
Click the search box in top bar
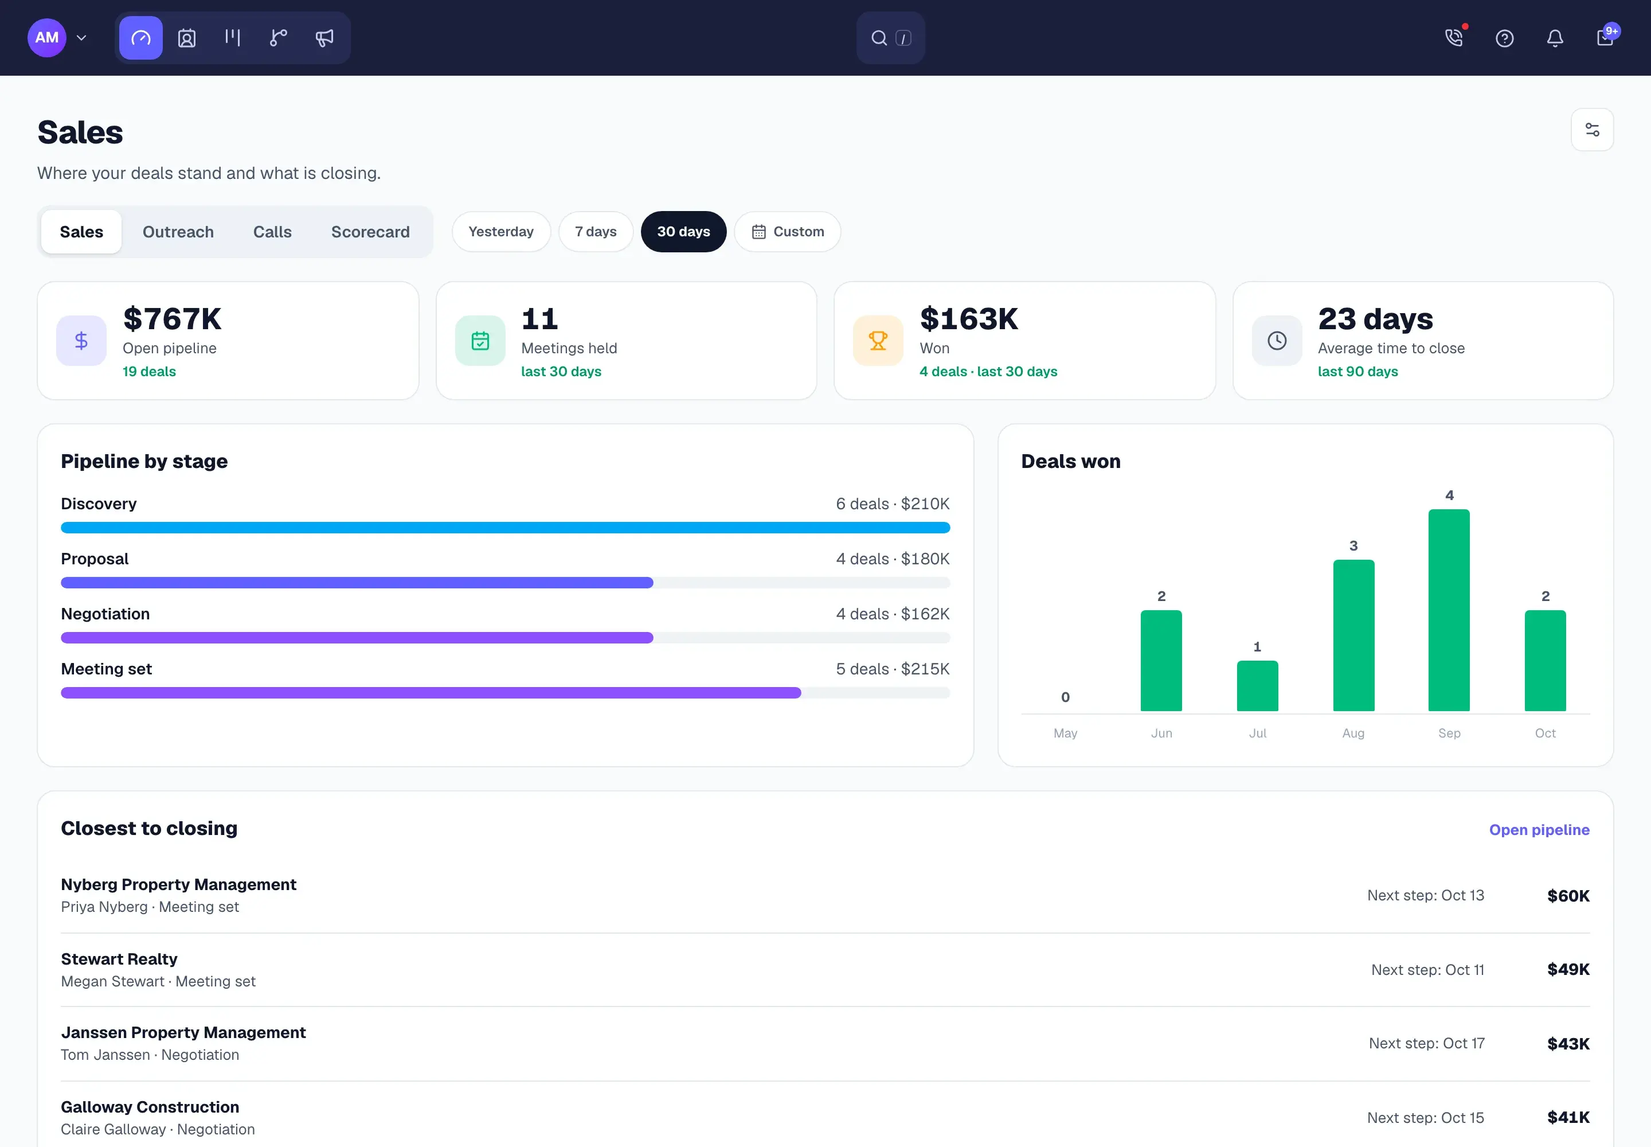pos(890,38)
